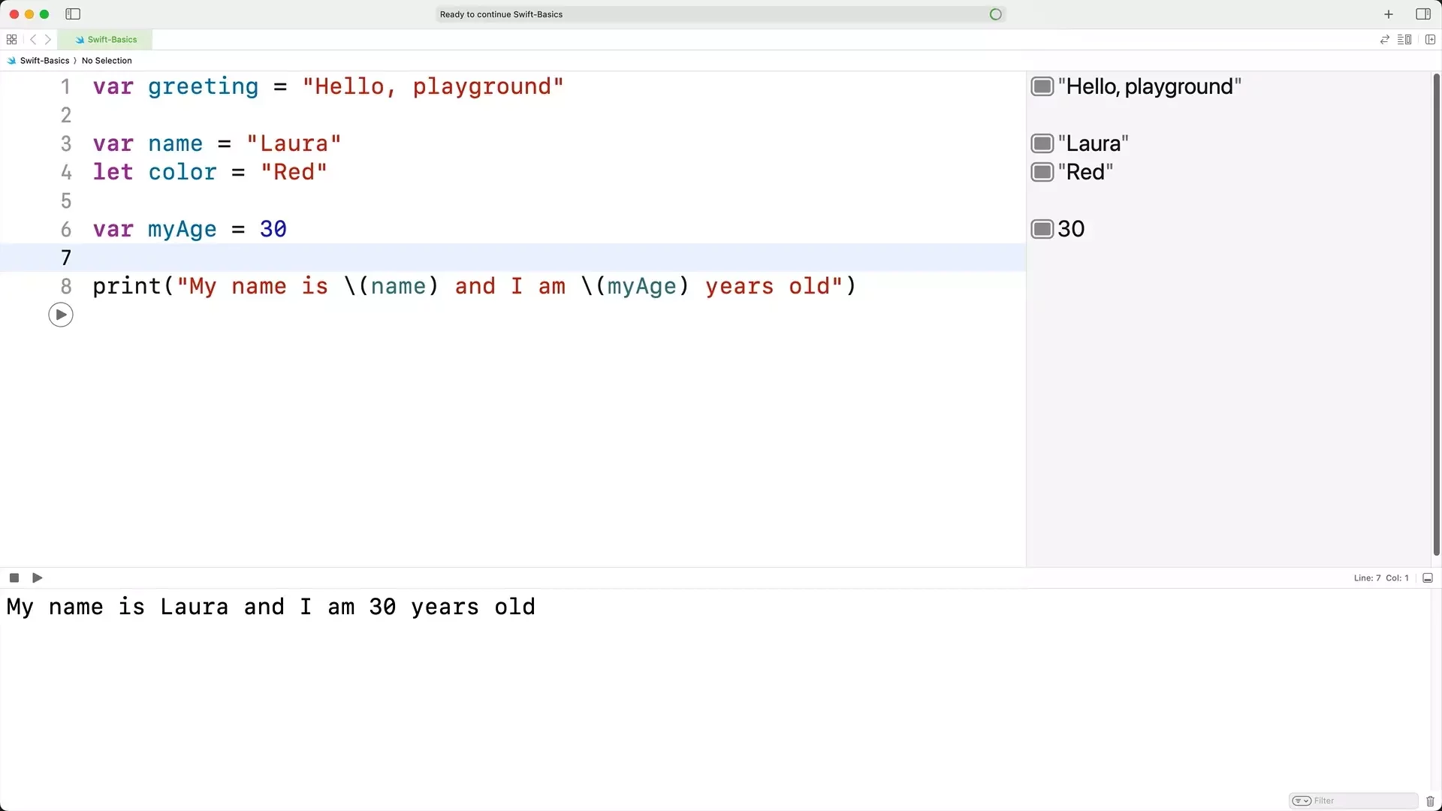Image resolution: width=1442 pixels, height=811 pixels.
Task: Go back in editor history
Action: [x=33, y=40]
